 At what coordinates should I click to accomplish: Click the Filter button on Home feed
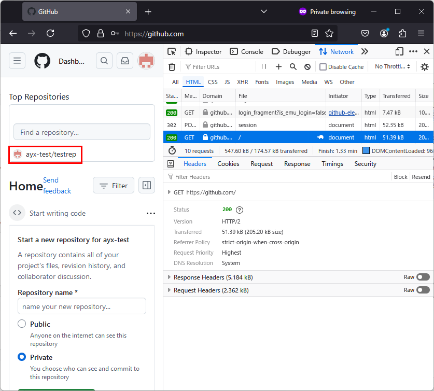114,186
